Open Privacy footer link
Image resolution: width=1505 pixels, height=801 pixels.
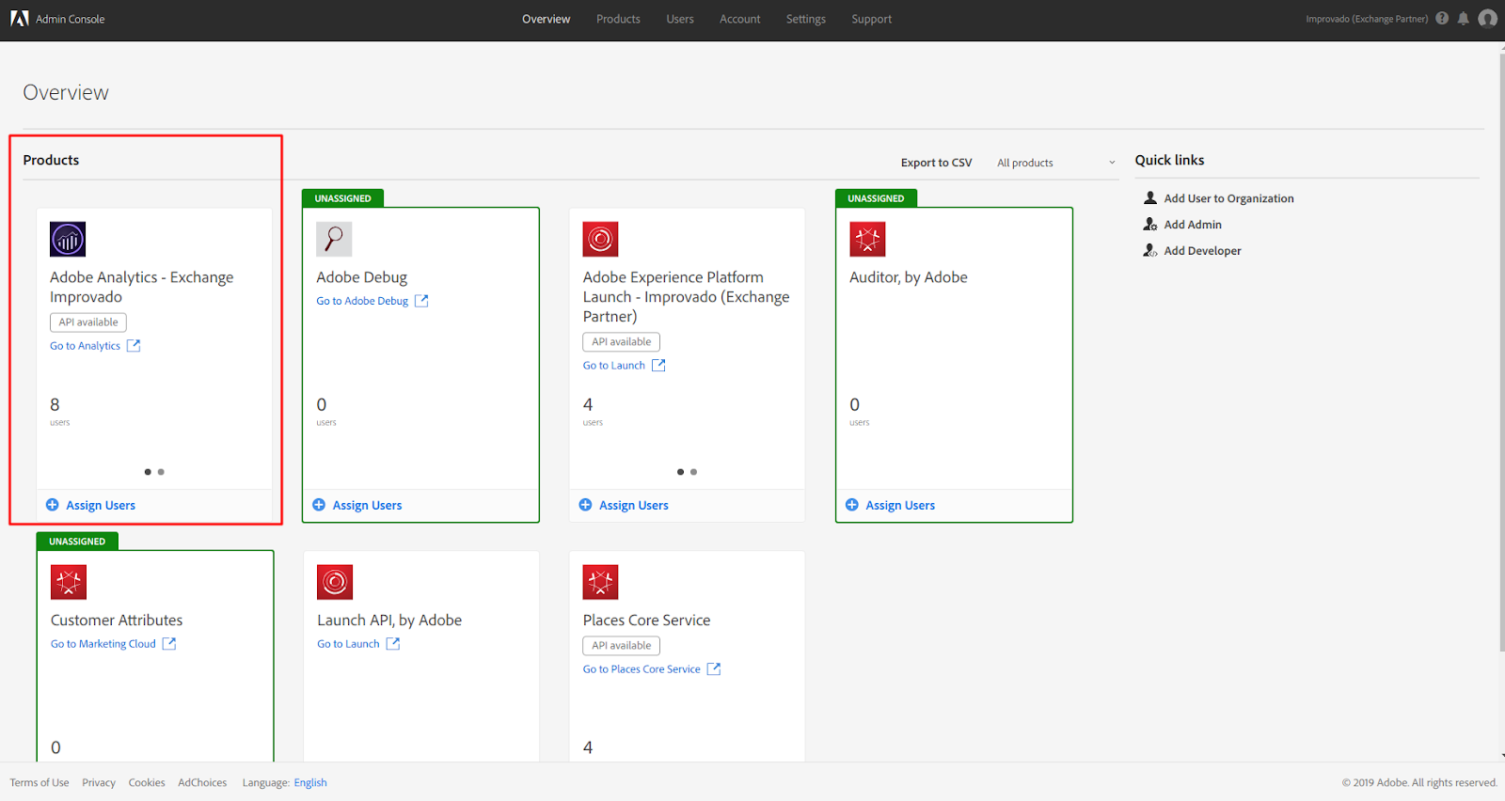99,782
